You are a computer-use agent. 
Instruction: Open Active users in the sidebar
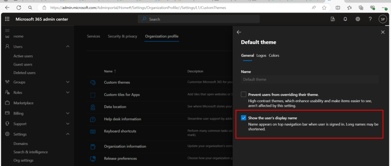click(x=23, y=56)
